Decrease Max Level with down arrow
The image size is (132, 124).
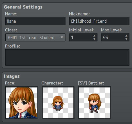pos(126,39)
